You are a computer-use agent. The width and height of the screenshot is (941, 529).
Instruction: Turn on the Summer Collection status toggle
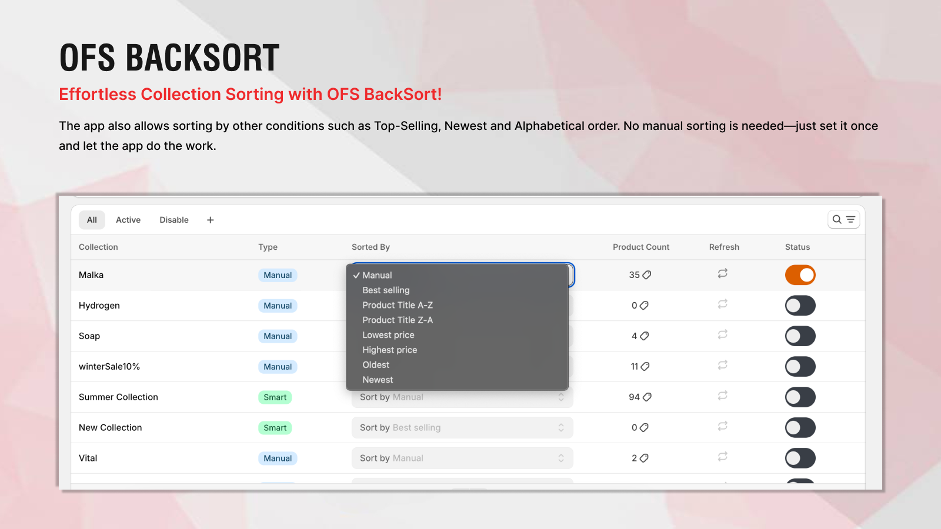pyautogui.click(x=800, y=397)
